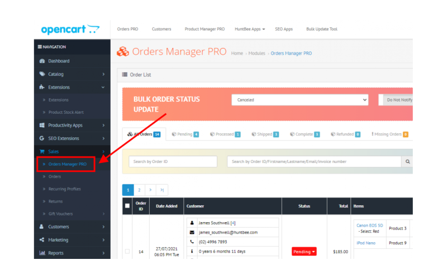Screen dimensions: 447x279
Task: Switch to the Refunded tab
Action: click(345, 134)
